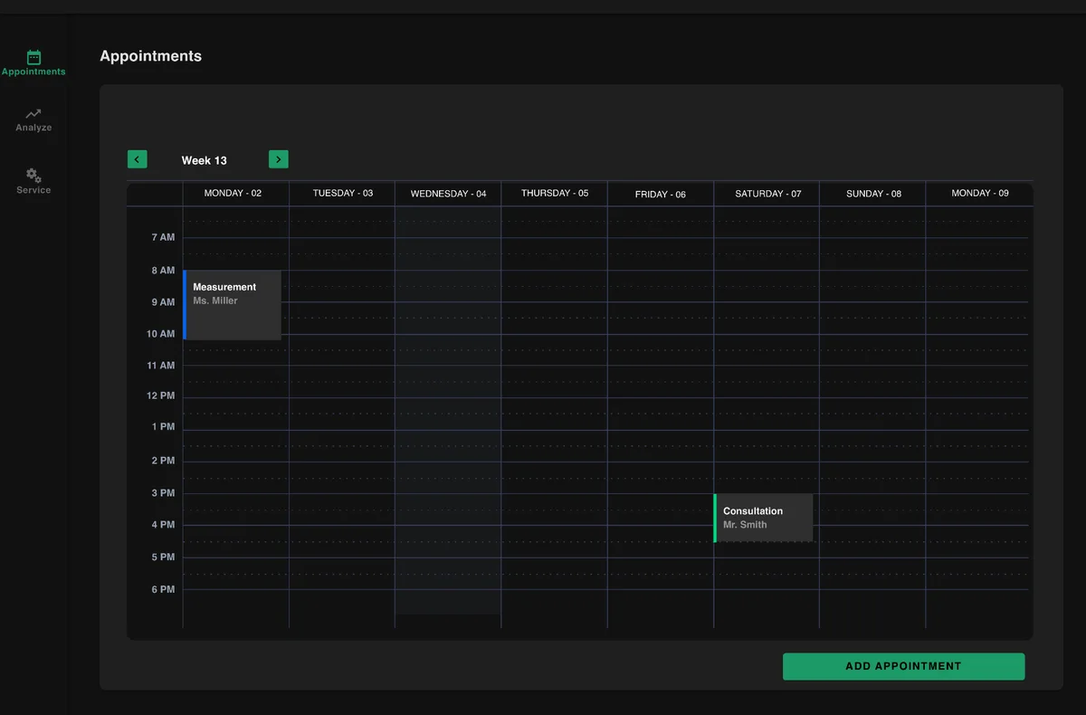
Task: Click the 4 PM time label
Action: tap(164, 525)
